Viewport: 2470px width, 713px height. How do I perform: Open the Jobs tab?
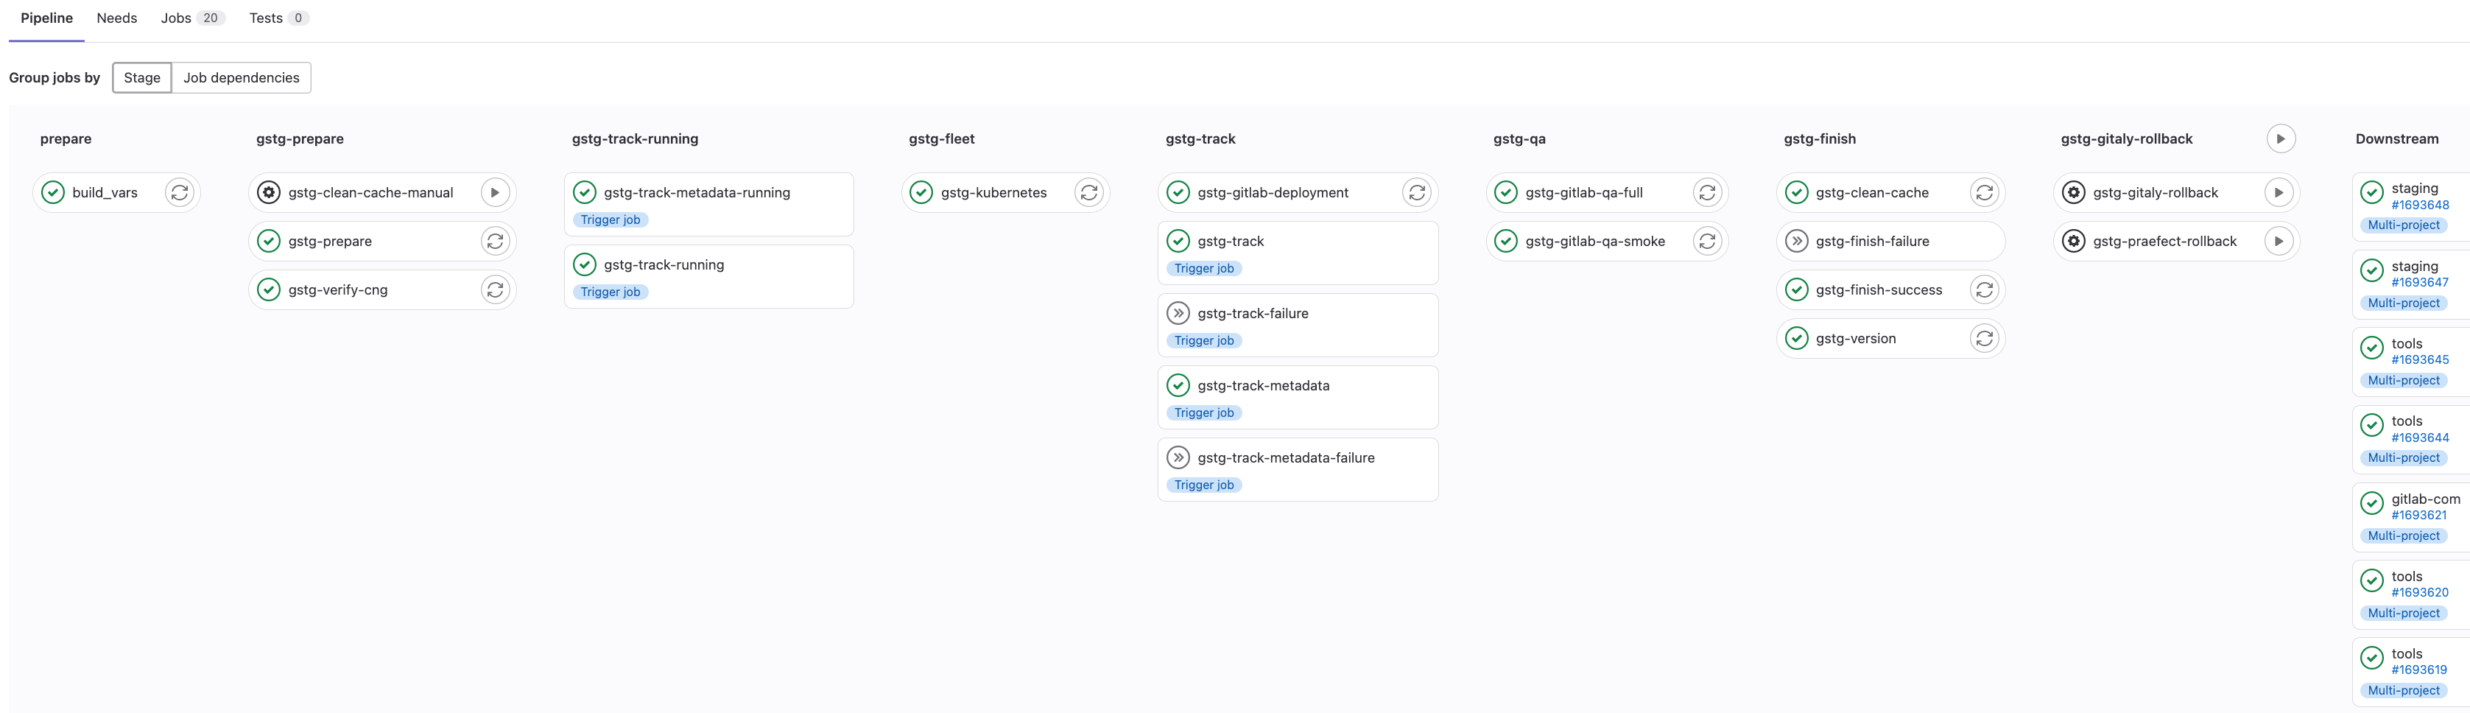tap(193, 18)
